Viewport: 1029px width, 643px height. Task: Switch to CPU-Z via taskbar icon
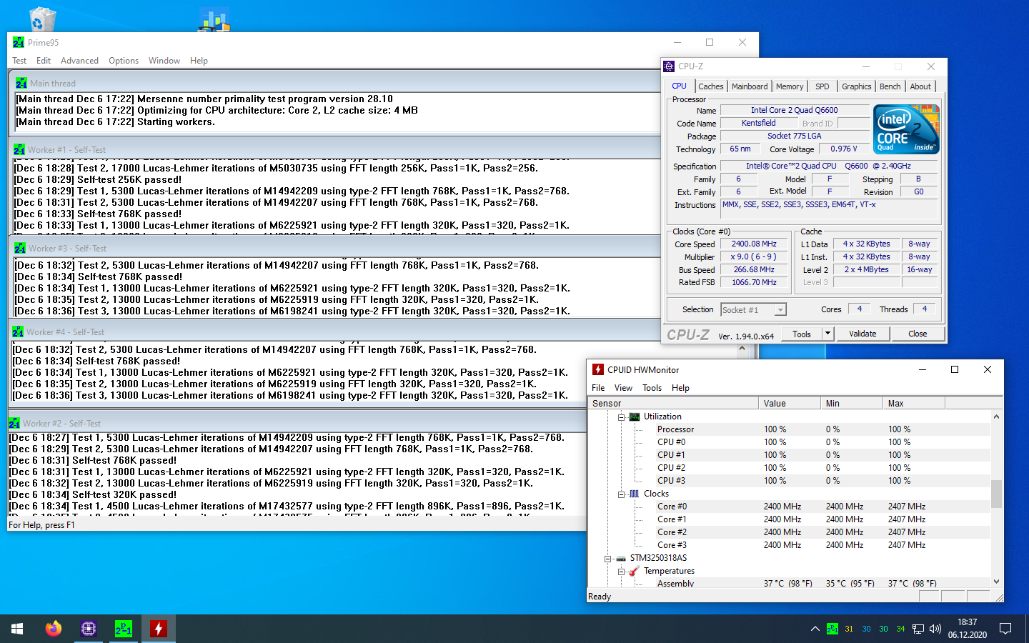click(89, 629)
